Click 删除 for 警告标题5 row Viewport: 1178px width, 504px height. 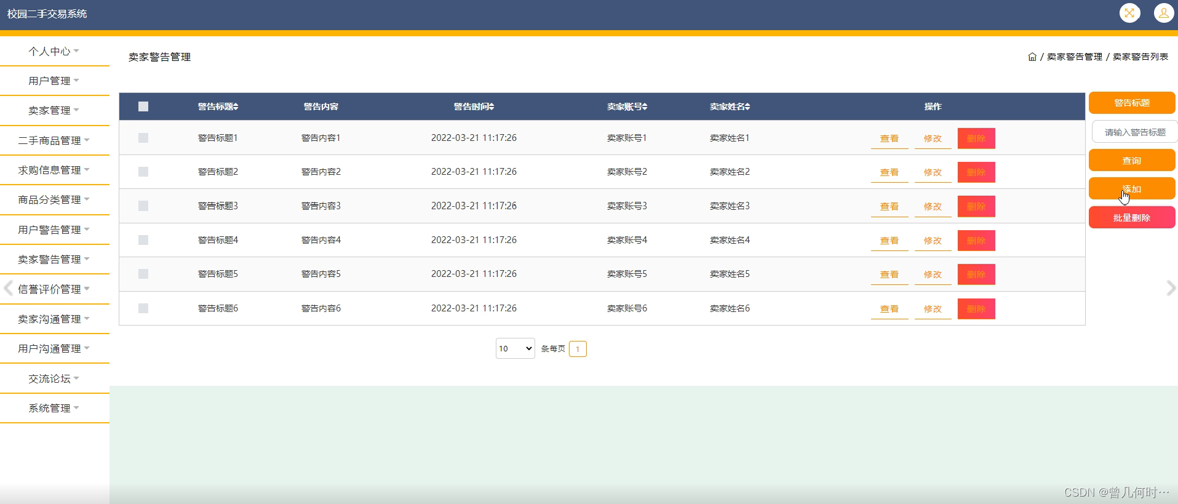976,274
